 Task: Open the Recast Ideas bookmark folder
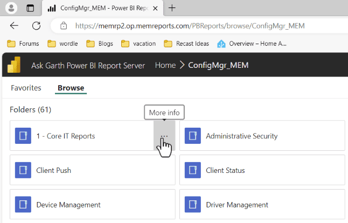(186, 44)
